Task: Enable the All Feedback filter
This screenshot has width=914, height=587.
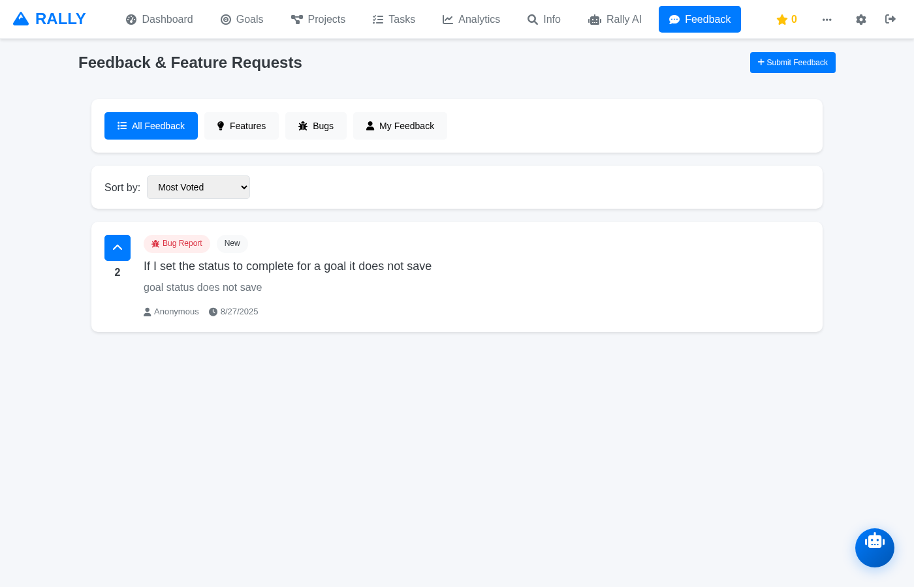Action: [x=151, y=126]
